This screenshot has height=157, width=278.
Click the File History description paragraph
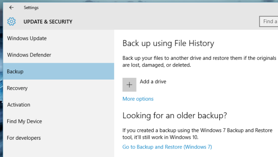pos(199,61)
